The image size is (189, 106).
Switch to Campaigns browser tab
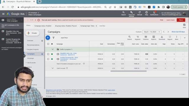pyautogui.click(x=18, y=1)
